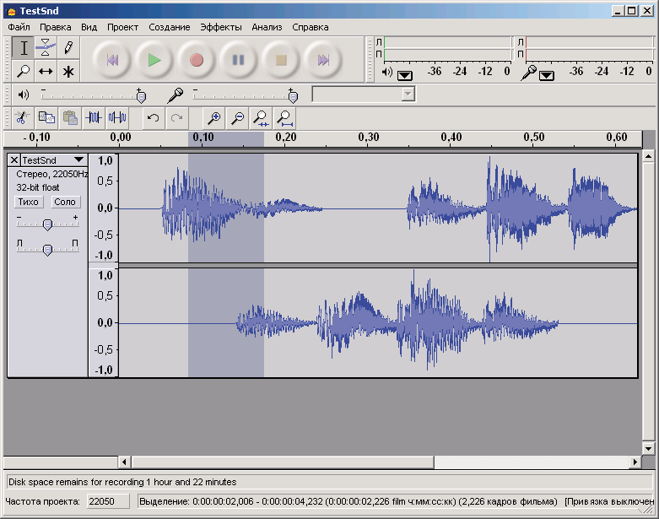Click the track gain slider
This screenshot has width=659, height=519.
tap(48, 224)
